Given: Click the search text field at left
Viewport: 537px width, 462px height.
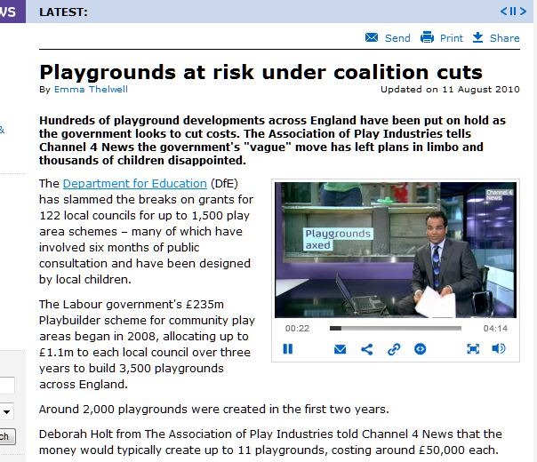Looking at the screenshot, I should pos(6,386).
